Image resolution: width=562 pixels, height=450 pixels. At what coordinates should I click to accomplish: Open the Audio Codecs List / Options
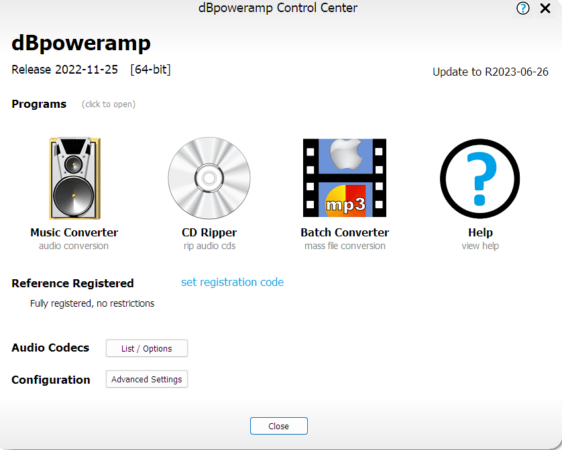(x=146, y=348)
